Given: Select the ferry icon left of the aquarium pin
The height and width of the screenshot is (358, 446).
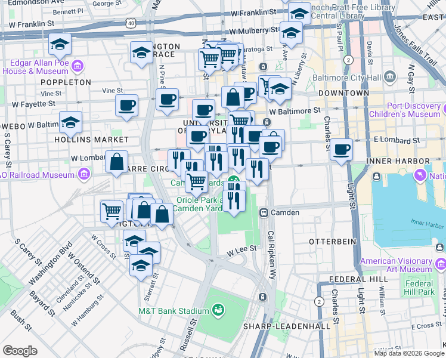Looking at the screenshot, I should click(x=377, y=177).
